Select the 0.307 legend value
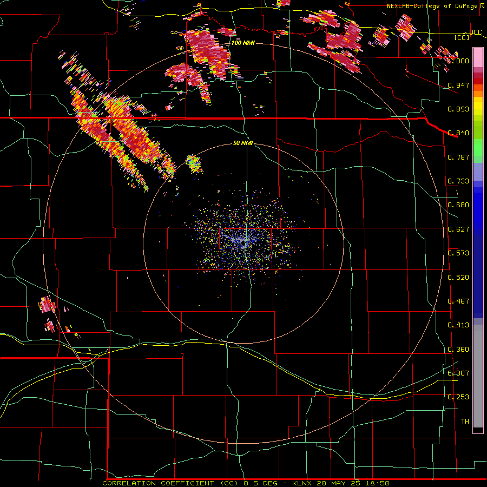Image resolution: width=487 pixels, height=487 pixels. (458, 373)
